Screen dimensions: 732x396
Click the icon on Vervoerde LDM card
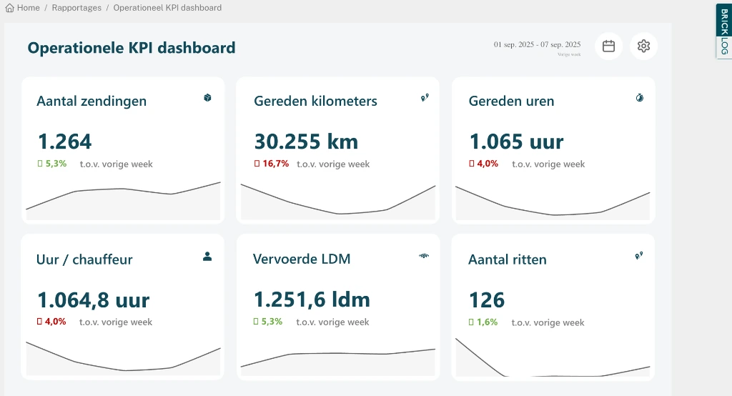tap(424, 256)
